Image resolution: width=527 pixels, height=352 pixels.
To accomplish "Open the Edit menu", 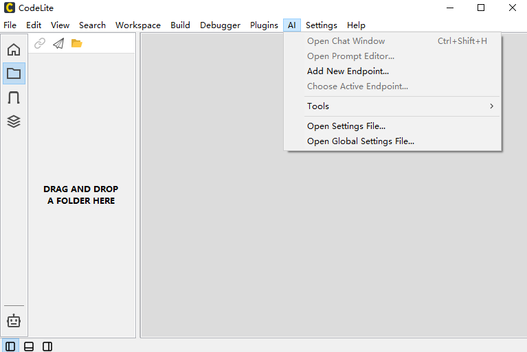I will coord(34,25).
